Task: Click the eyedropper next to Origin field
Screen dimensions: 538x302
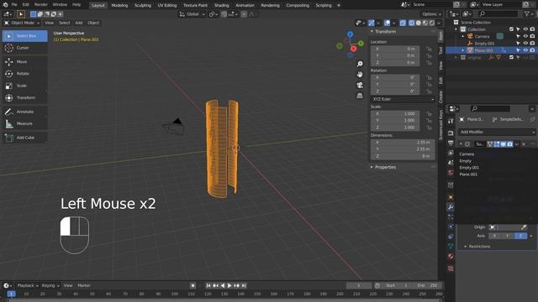Action: pyautogui.click(x=524, y=227)
